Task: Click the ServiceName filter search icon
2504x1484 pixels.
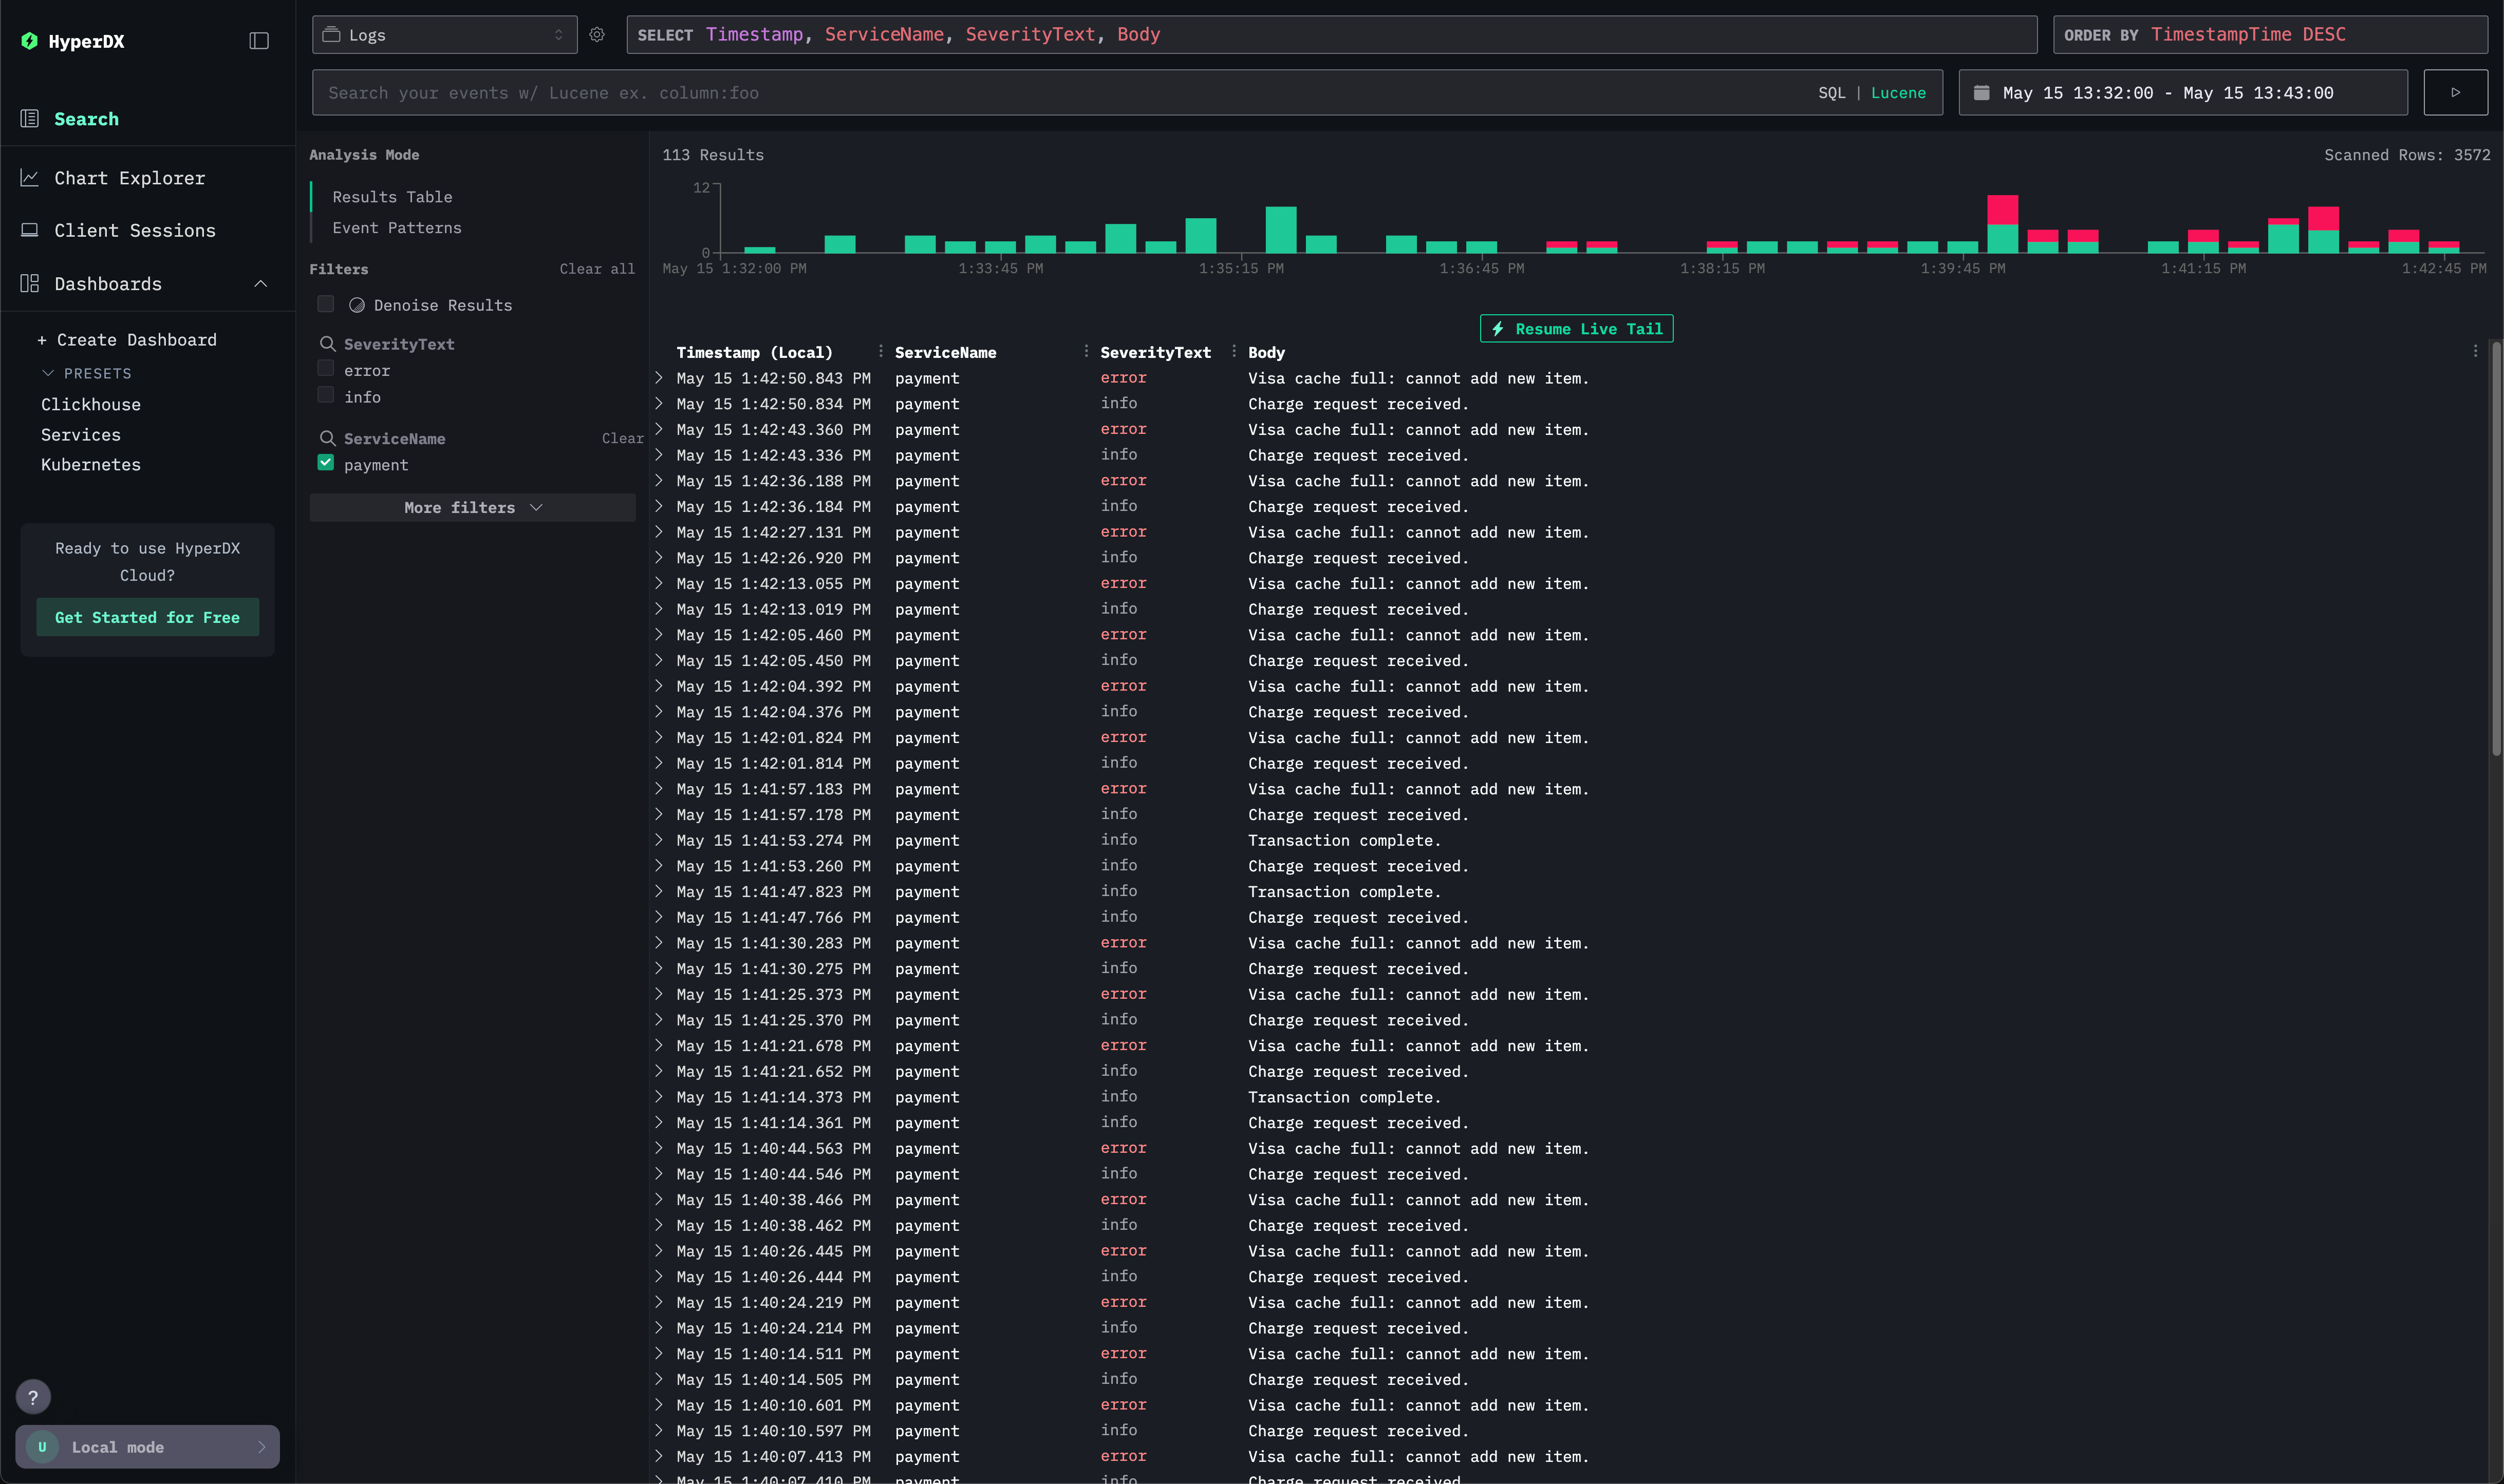Action: pyautogui.click(x=327, y=439)
